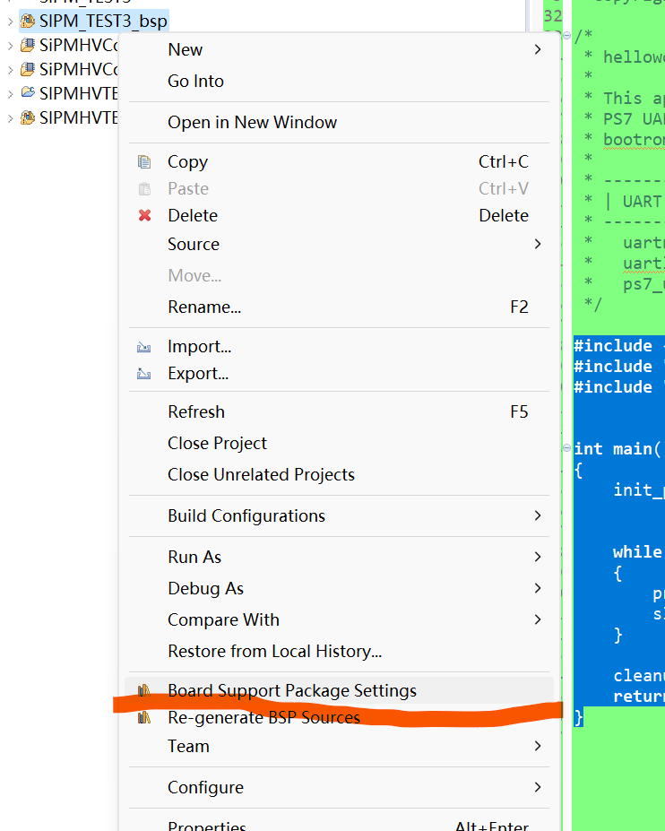665x831 pixels.
Task: Choose Copy from the context menu
Action: click(339, 161)
